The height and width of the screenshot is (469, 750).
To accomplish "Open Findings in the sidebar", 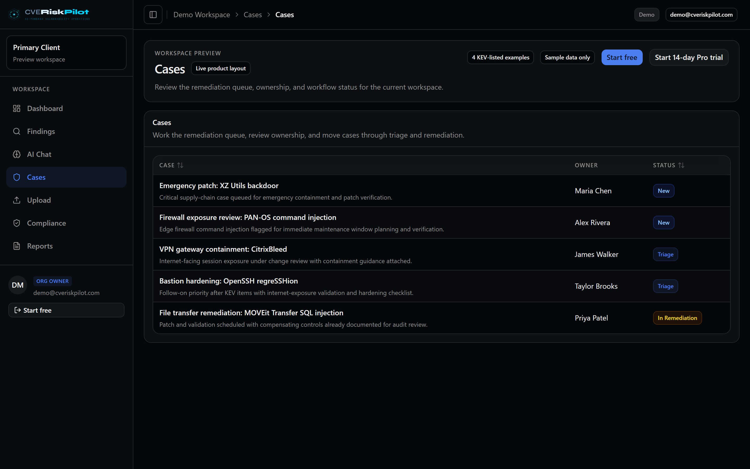I will 66,131.
